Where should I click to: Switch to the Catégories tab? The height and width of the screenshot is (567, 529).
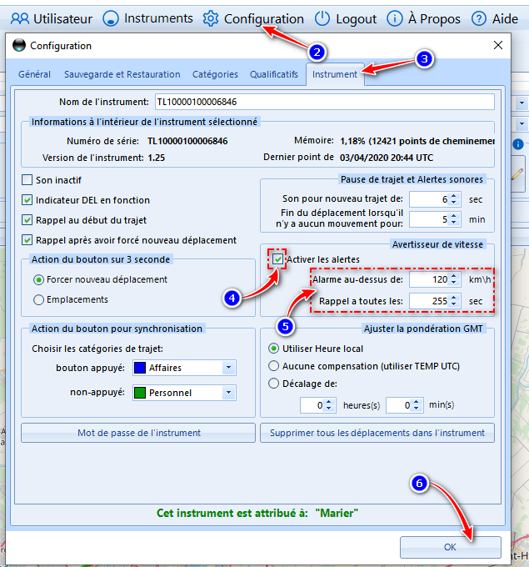pos(215,74)
